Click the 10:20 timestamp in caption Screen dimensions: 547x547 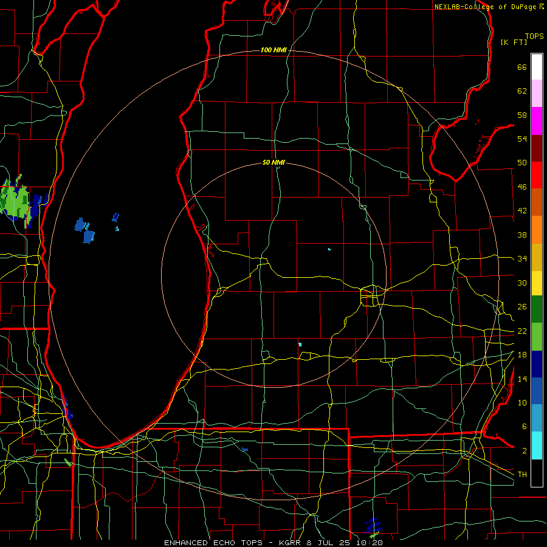pyautogui.click(x=369, y=543)
